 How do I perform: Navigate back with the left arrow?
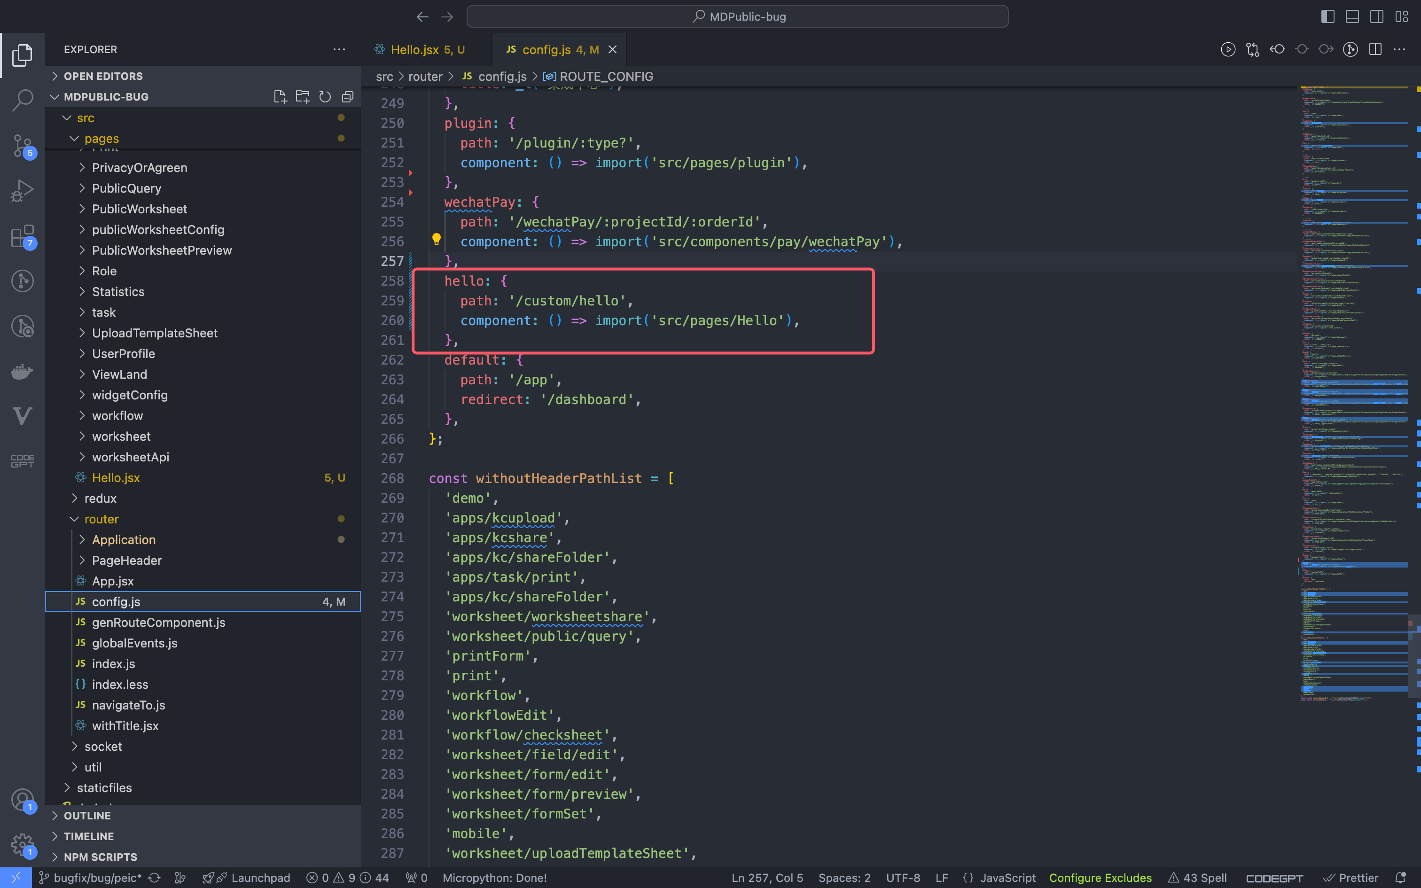(422, 16)
